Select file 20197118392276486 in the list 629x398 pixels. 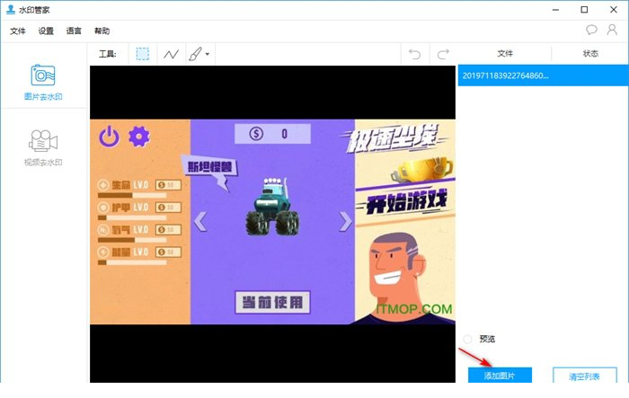coord(543,75)
